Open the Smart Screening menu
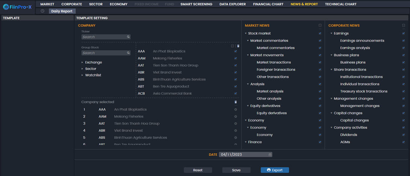Image resolution: width=410 pixels, height=176 pixels. pos(196,4)
